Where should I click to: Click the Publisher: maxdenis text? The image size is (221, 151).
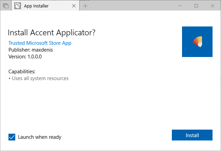[31, 50]
